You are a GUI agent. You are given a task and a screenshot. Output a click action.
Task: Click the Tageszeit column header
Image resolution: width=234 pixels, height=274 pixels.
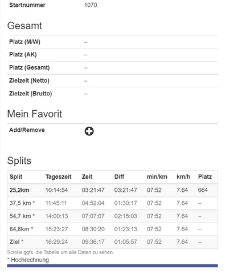point(59,177)
